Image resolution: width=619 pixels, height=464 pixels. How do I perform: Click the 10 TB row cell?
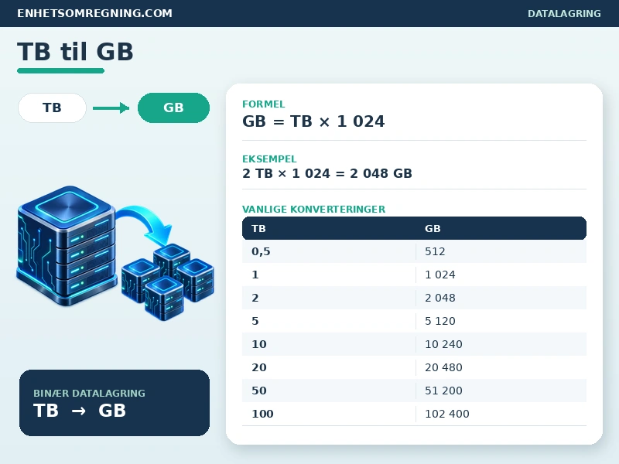pos(259,344)
